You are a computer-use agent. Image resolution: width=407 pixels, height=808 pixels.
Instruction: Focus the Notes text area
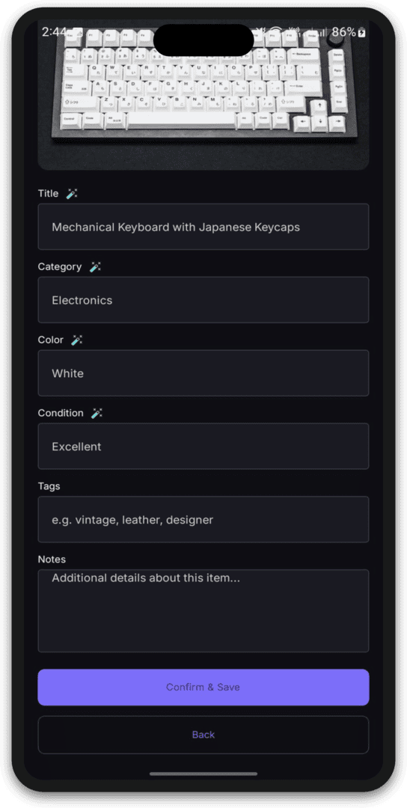[x=203, y=610]
